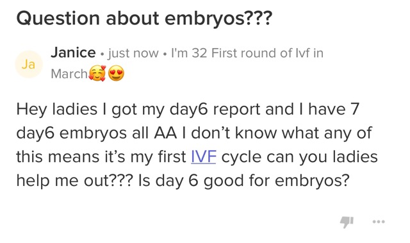Click the "Question about embryos???" post title
The height and width of the screenshot is (243, 410).
coord(144,19)
